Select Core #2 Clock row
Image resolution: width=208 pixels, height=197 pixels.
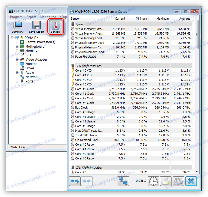[131, 98]
